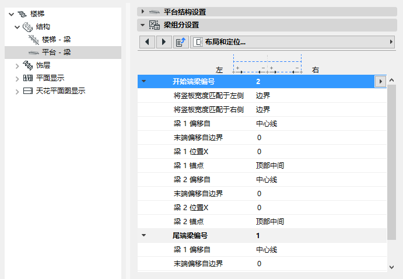The width and height of the screenshot is (403, 279).
Task: Select 天花平面图显示 in the tree
Action: coord(61,91)
